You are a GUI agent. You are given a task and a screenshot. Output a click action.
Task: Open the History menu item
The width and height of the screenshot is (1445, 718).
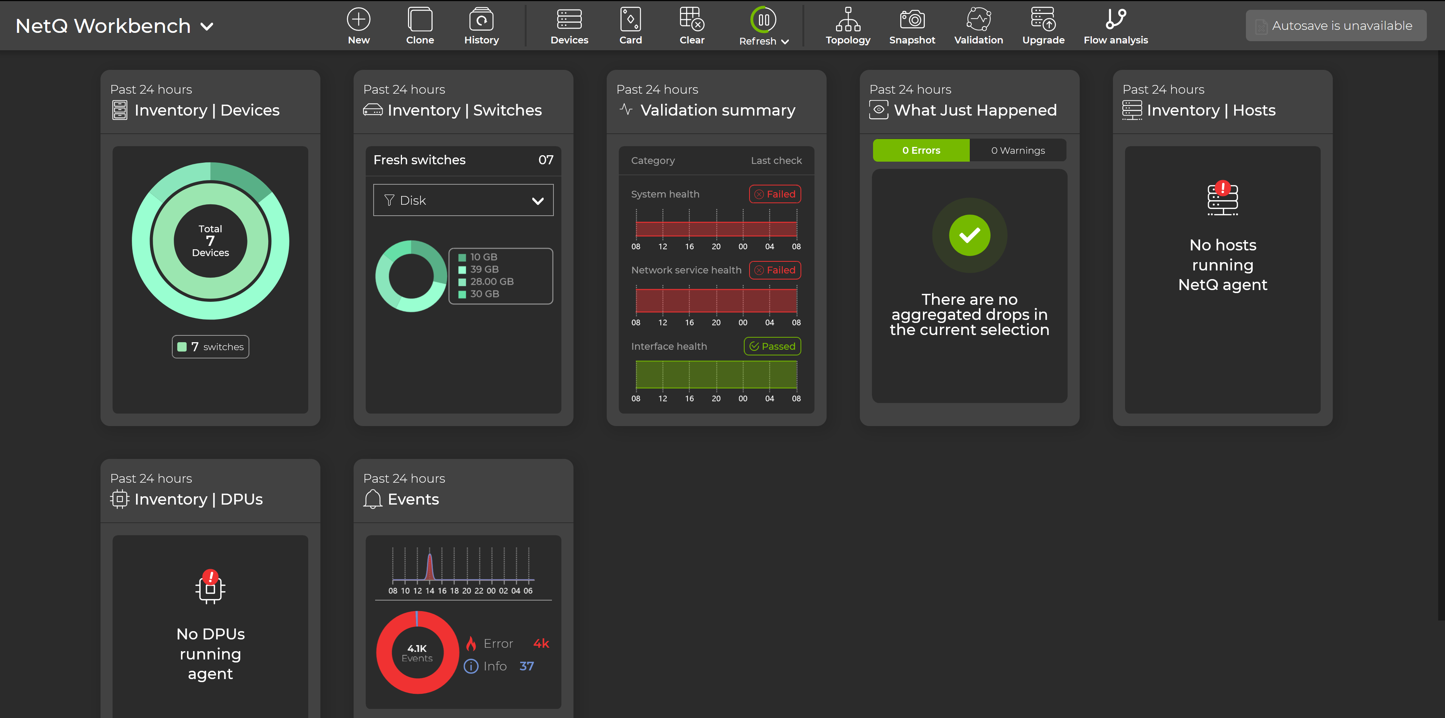481,25
